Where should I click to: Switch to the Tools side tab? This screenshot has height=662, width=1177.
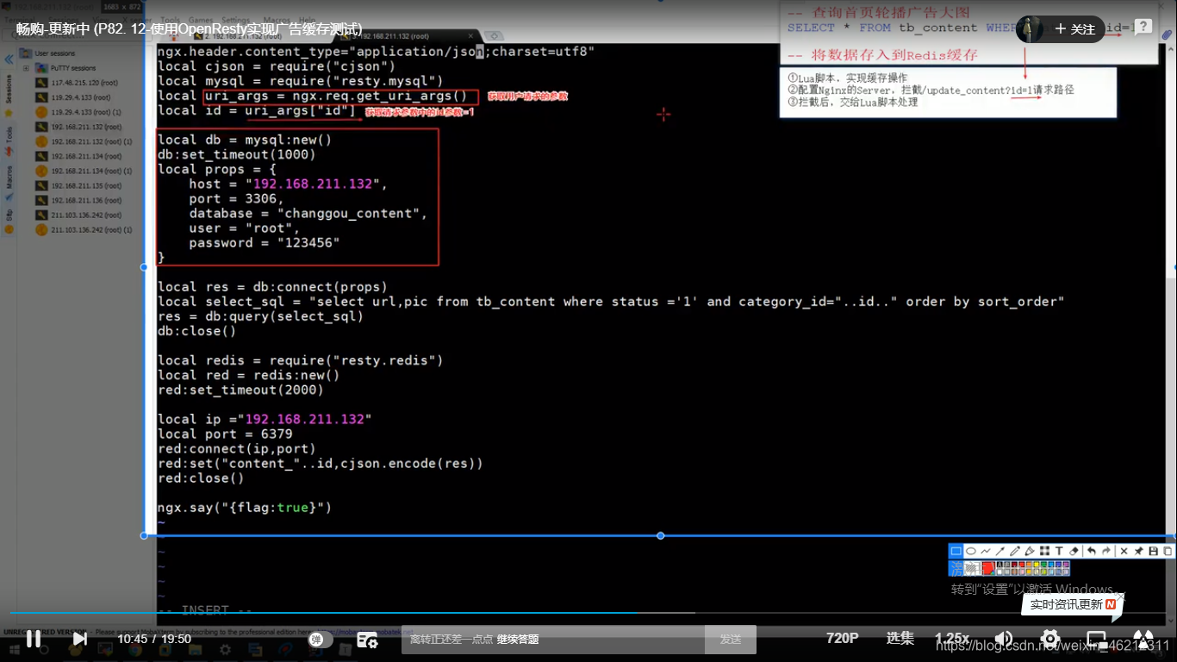pyautogui.click(x=9, y=140)
